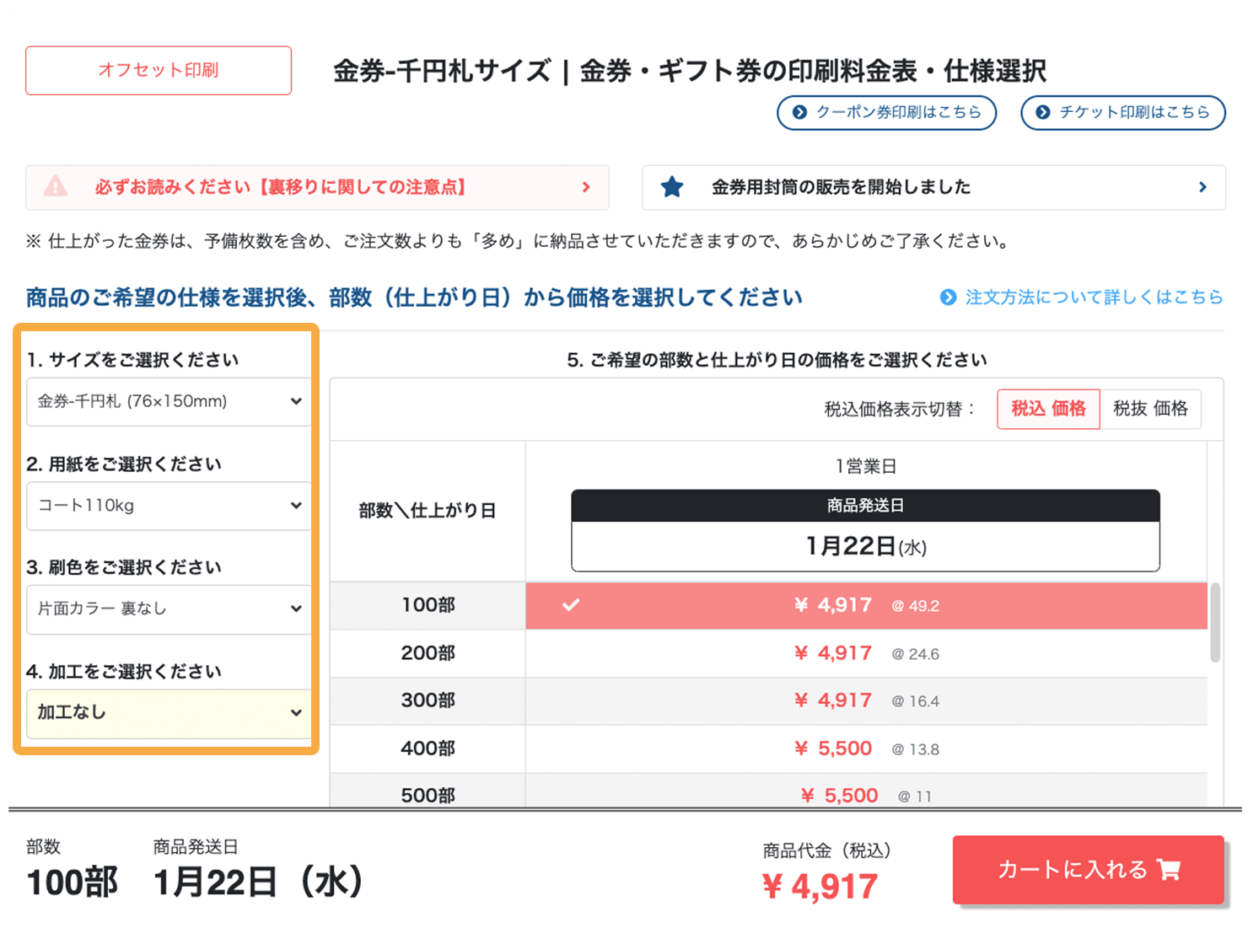The image size is (1248, 944).
Task: Click the warning triangle icon on the notice banner
Action: [x=56, y=187]
